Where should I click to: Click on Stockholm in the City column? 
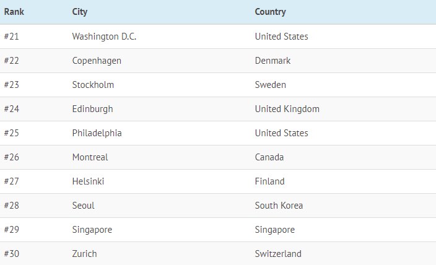tap(93, 85)
